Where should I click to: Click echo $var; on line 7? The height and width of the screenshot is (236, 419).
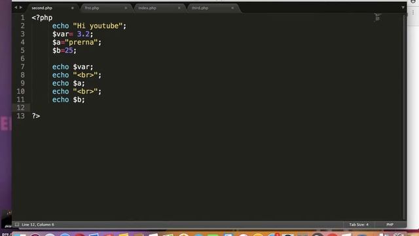tap(73, 67)
